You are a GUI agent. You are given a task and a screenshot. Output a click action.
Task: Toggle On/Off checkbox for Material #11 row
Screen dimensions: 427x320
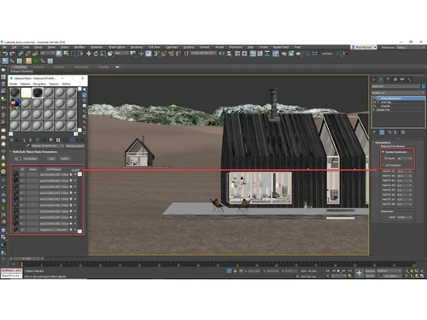coord(75,230)
